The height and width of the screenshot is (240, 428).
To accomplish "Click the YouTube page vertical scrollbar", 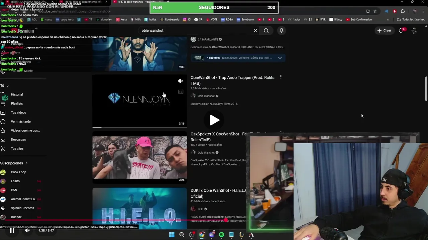I will pos(426,88).
